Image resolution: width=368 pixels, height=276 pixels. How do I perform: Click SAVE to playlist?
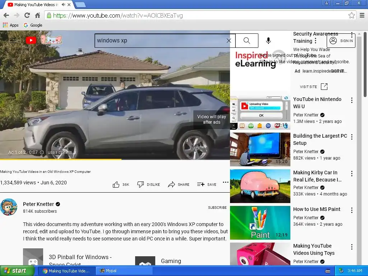(x=207, y=184)
